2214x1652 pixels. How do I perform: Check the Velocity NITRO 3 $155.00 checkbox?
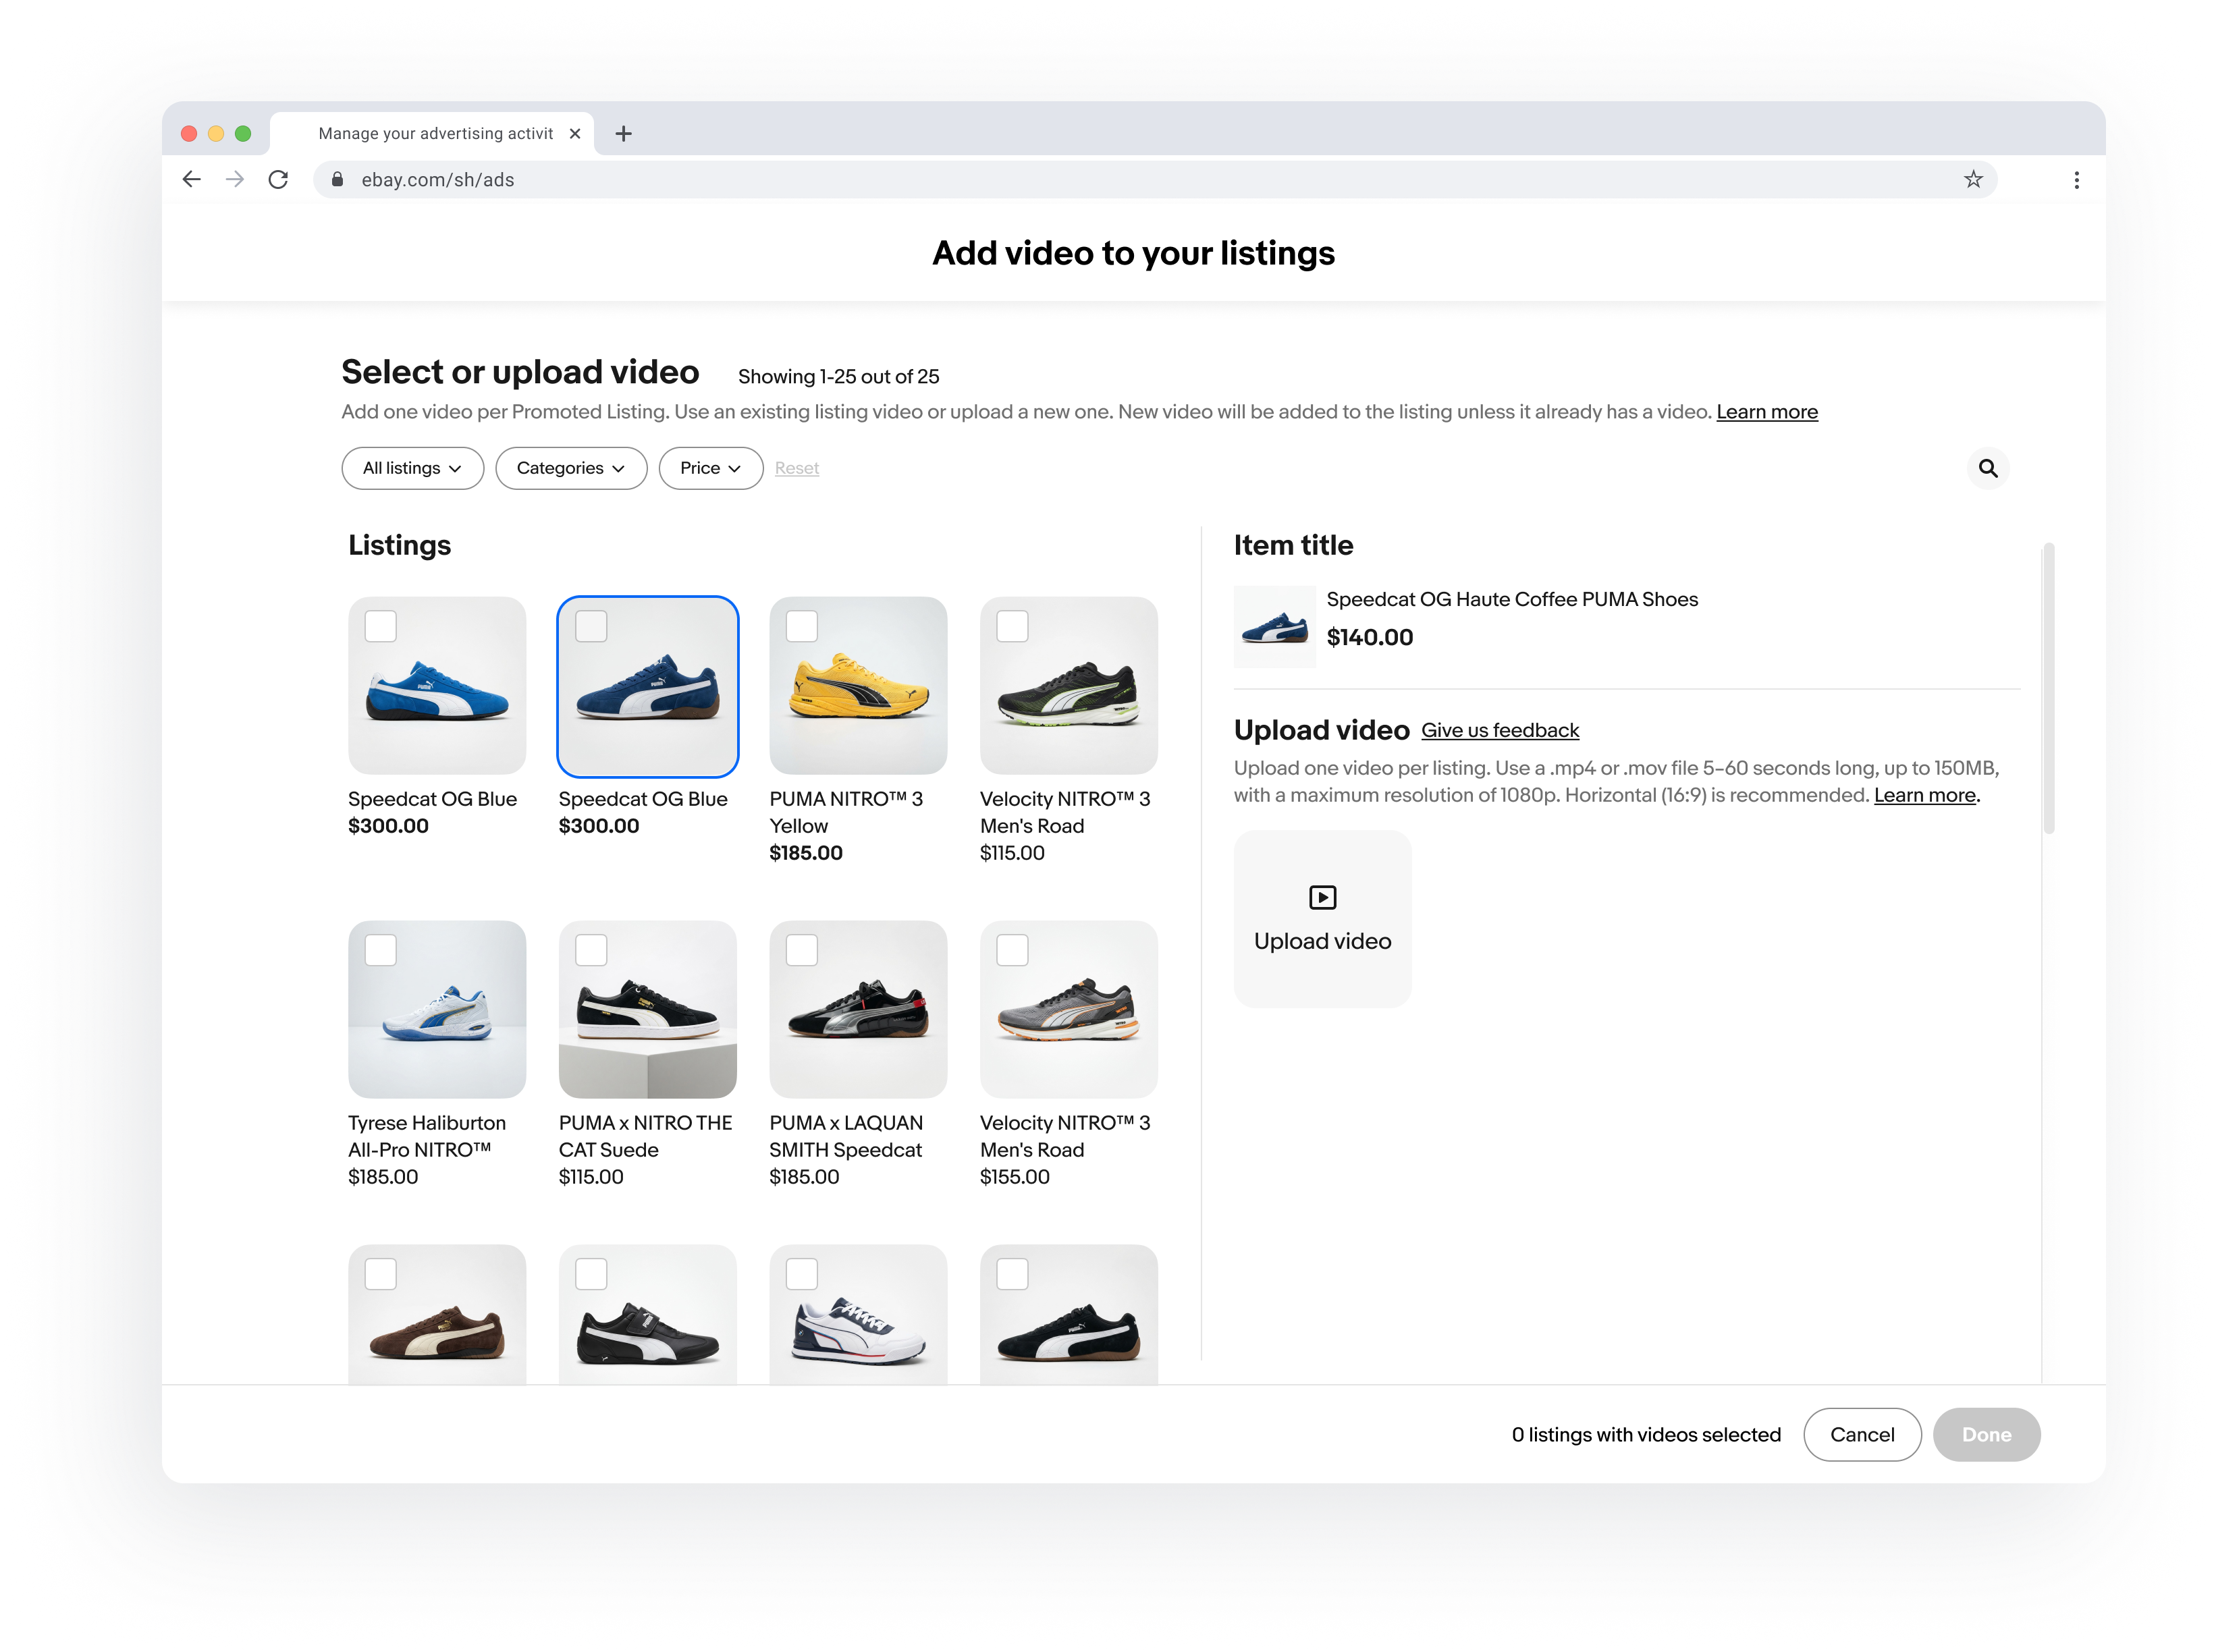coord(1012,950)
